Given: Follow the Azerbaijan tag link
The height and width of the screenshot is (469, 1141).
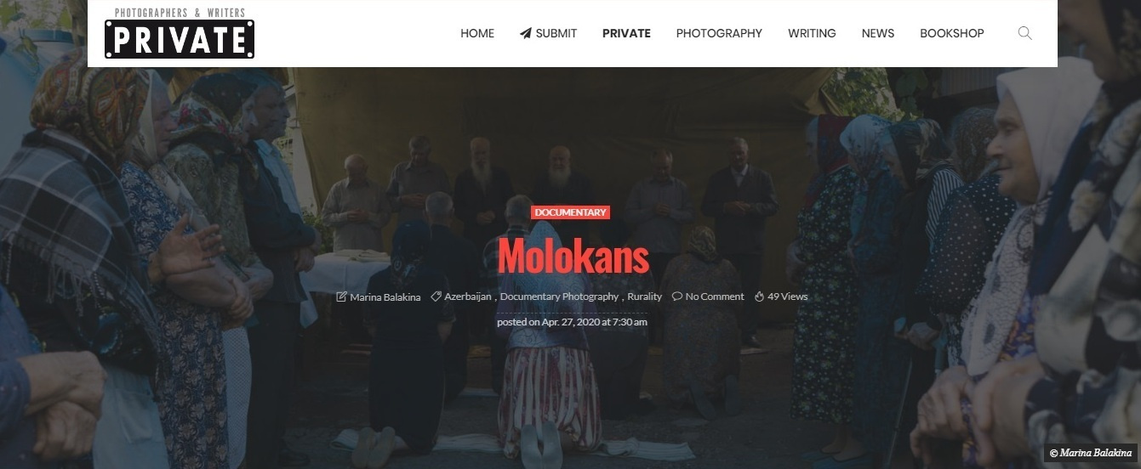Looking at the screenshot, I should point(468,297).
